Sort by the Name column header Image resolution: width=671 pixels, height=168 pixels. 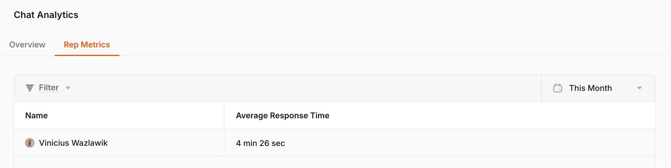36,115
